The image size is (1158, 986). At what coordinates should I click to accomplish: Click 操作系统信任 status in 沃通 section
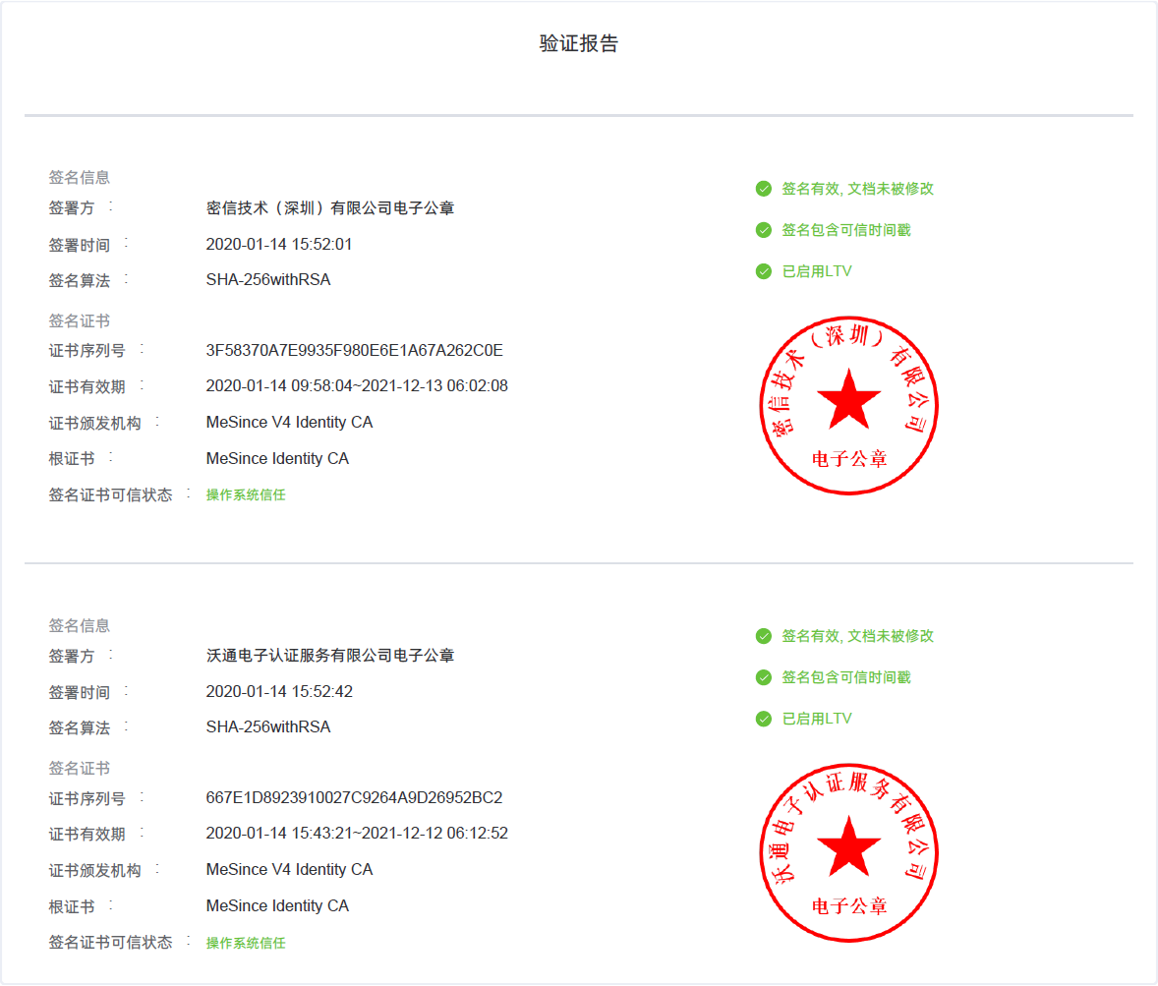click(246, 943)
